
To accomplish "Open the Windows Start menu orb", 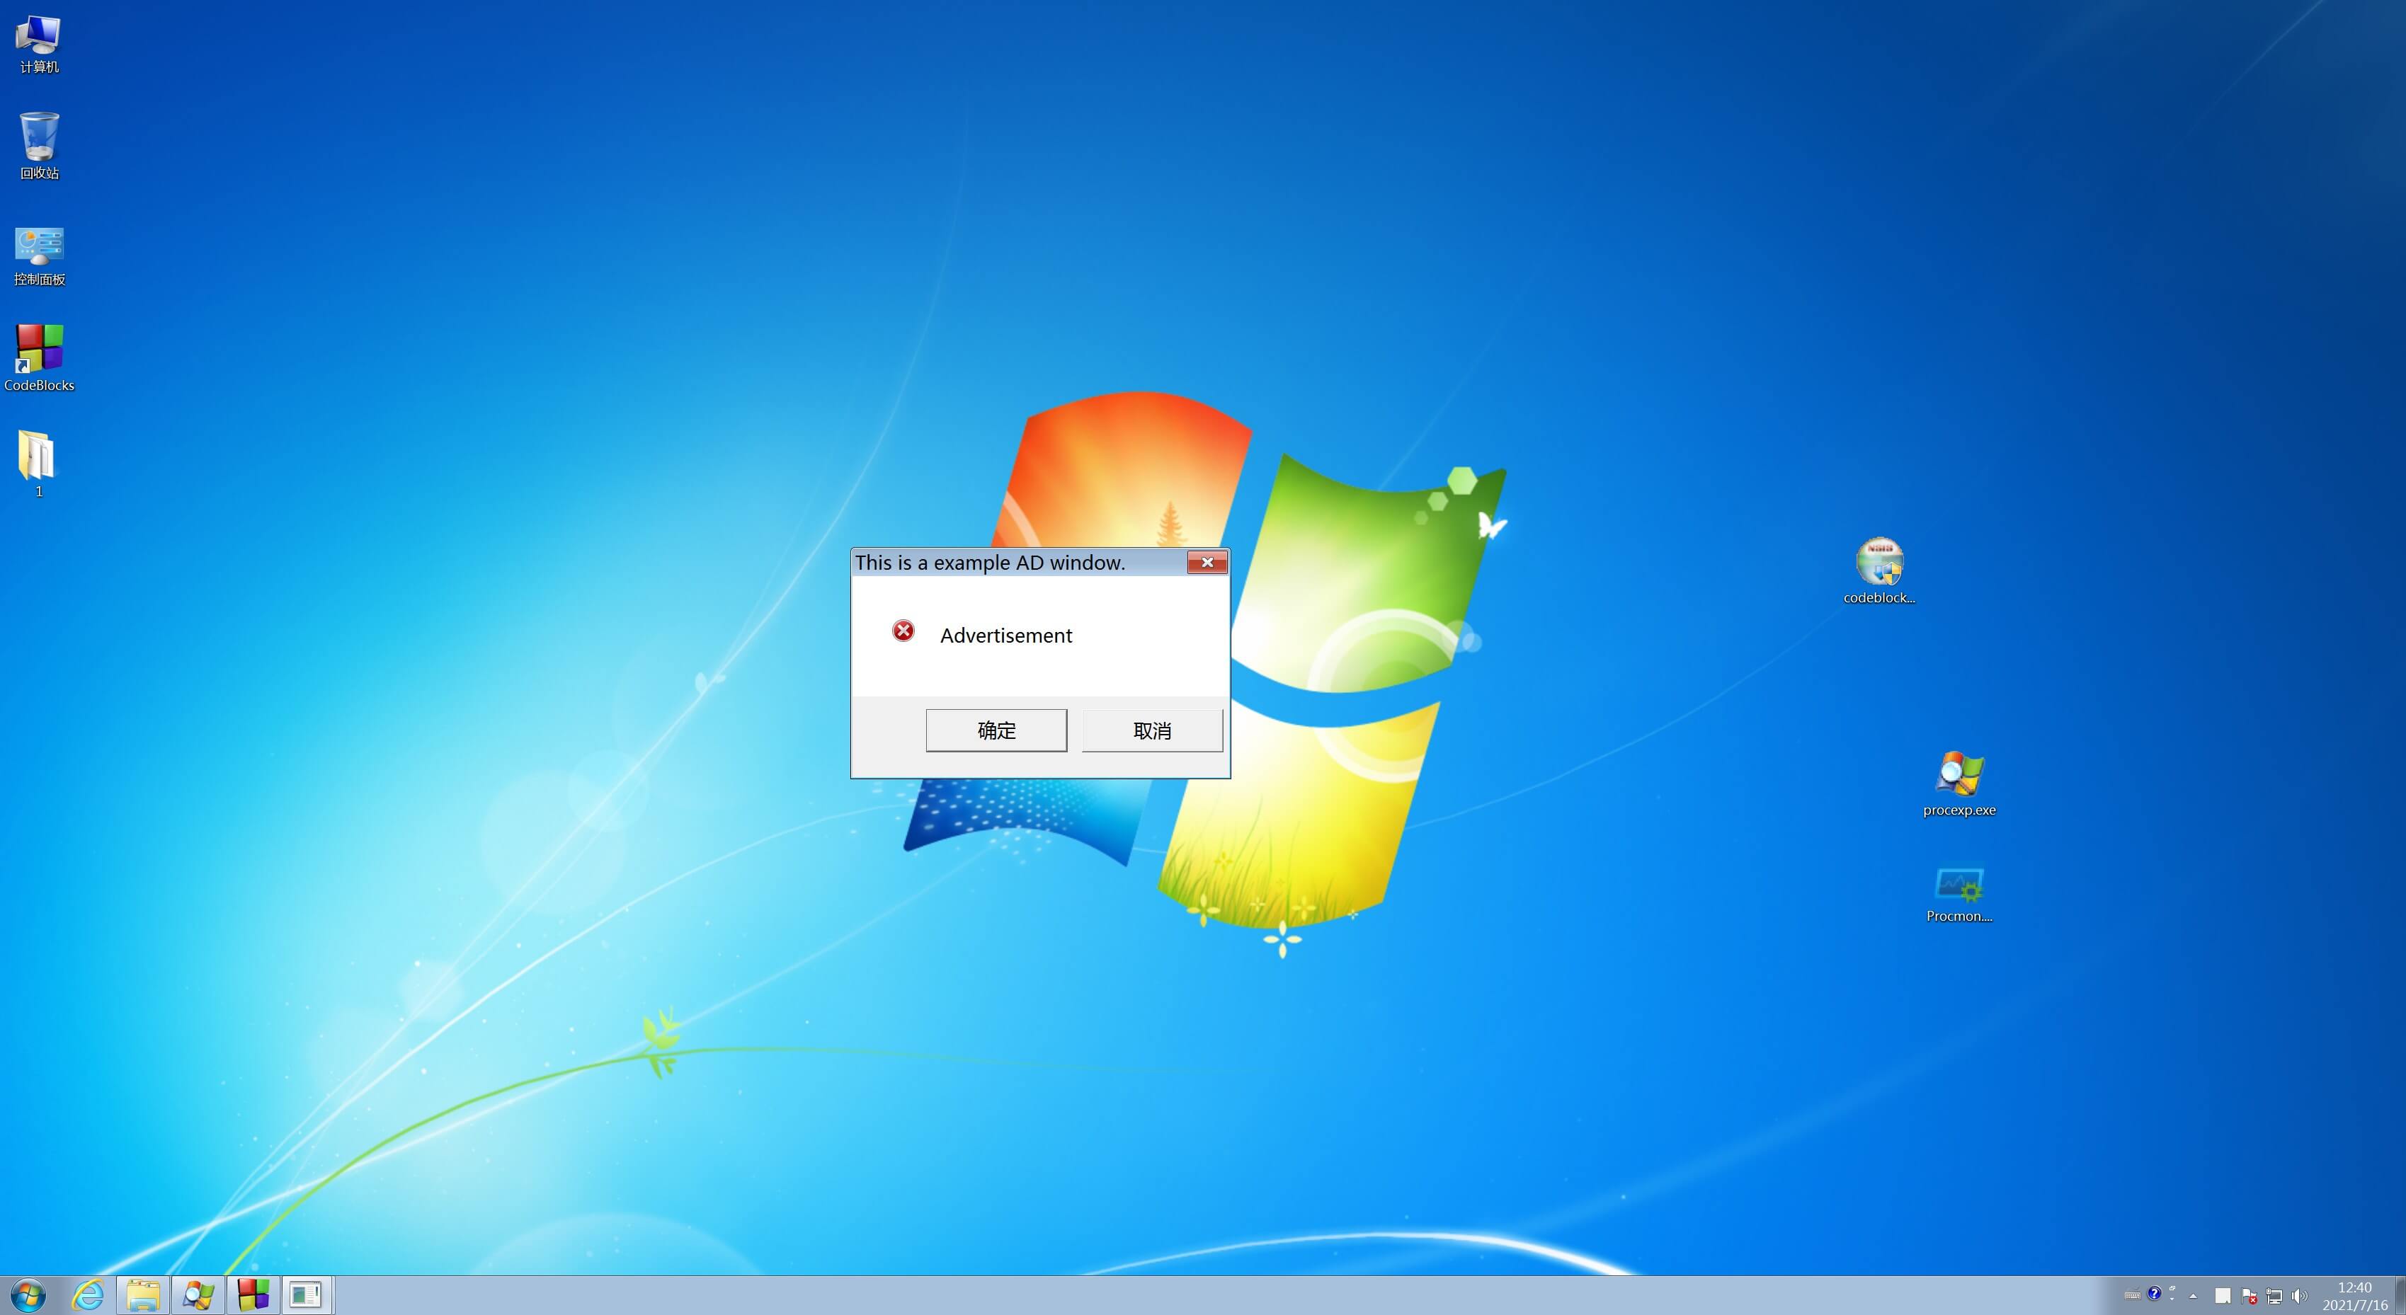I will pyautogui.click(x=28, y=1295).
